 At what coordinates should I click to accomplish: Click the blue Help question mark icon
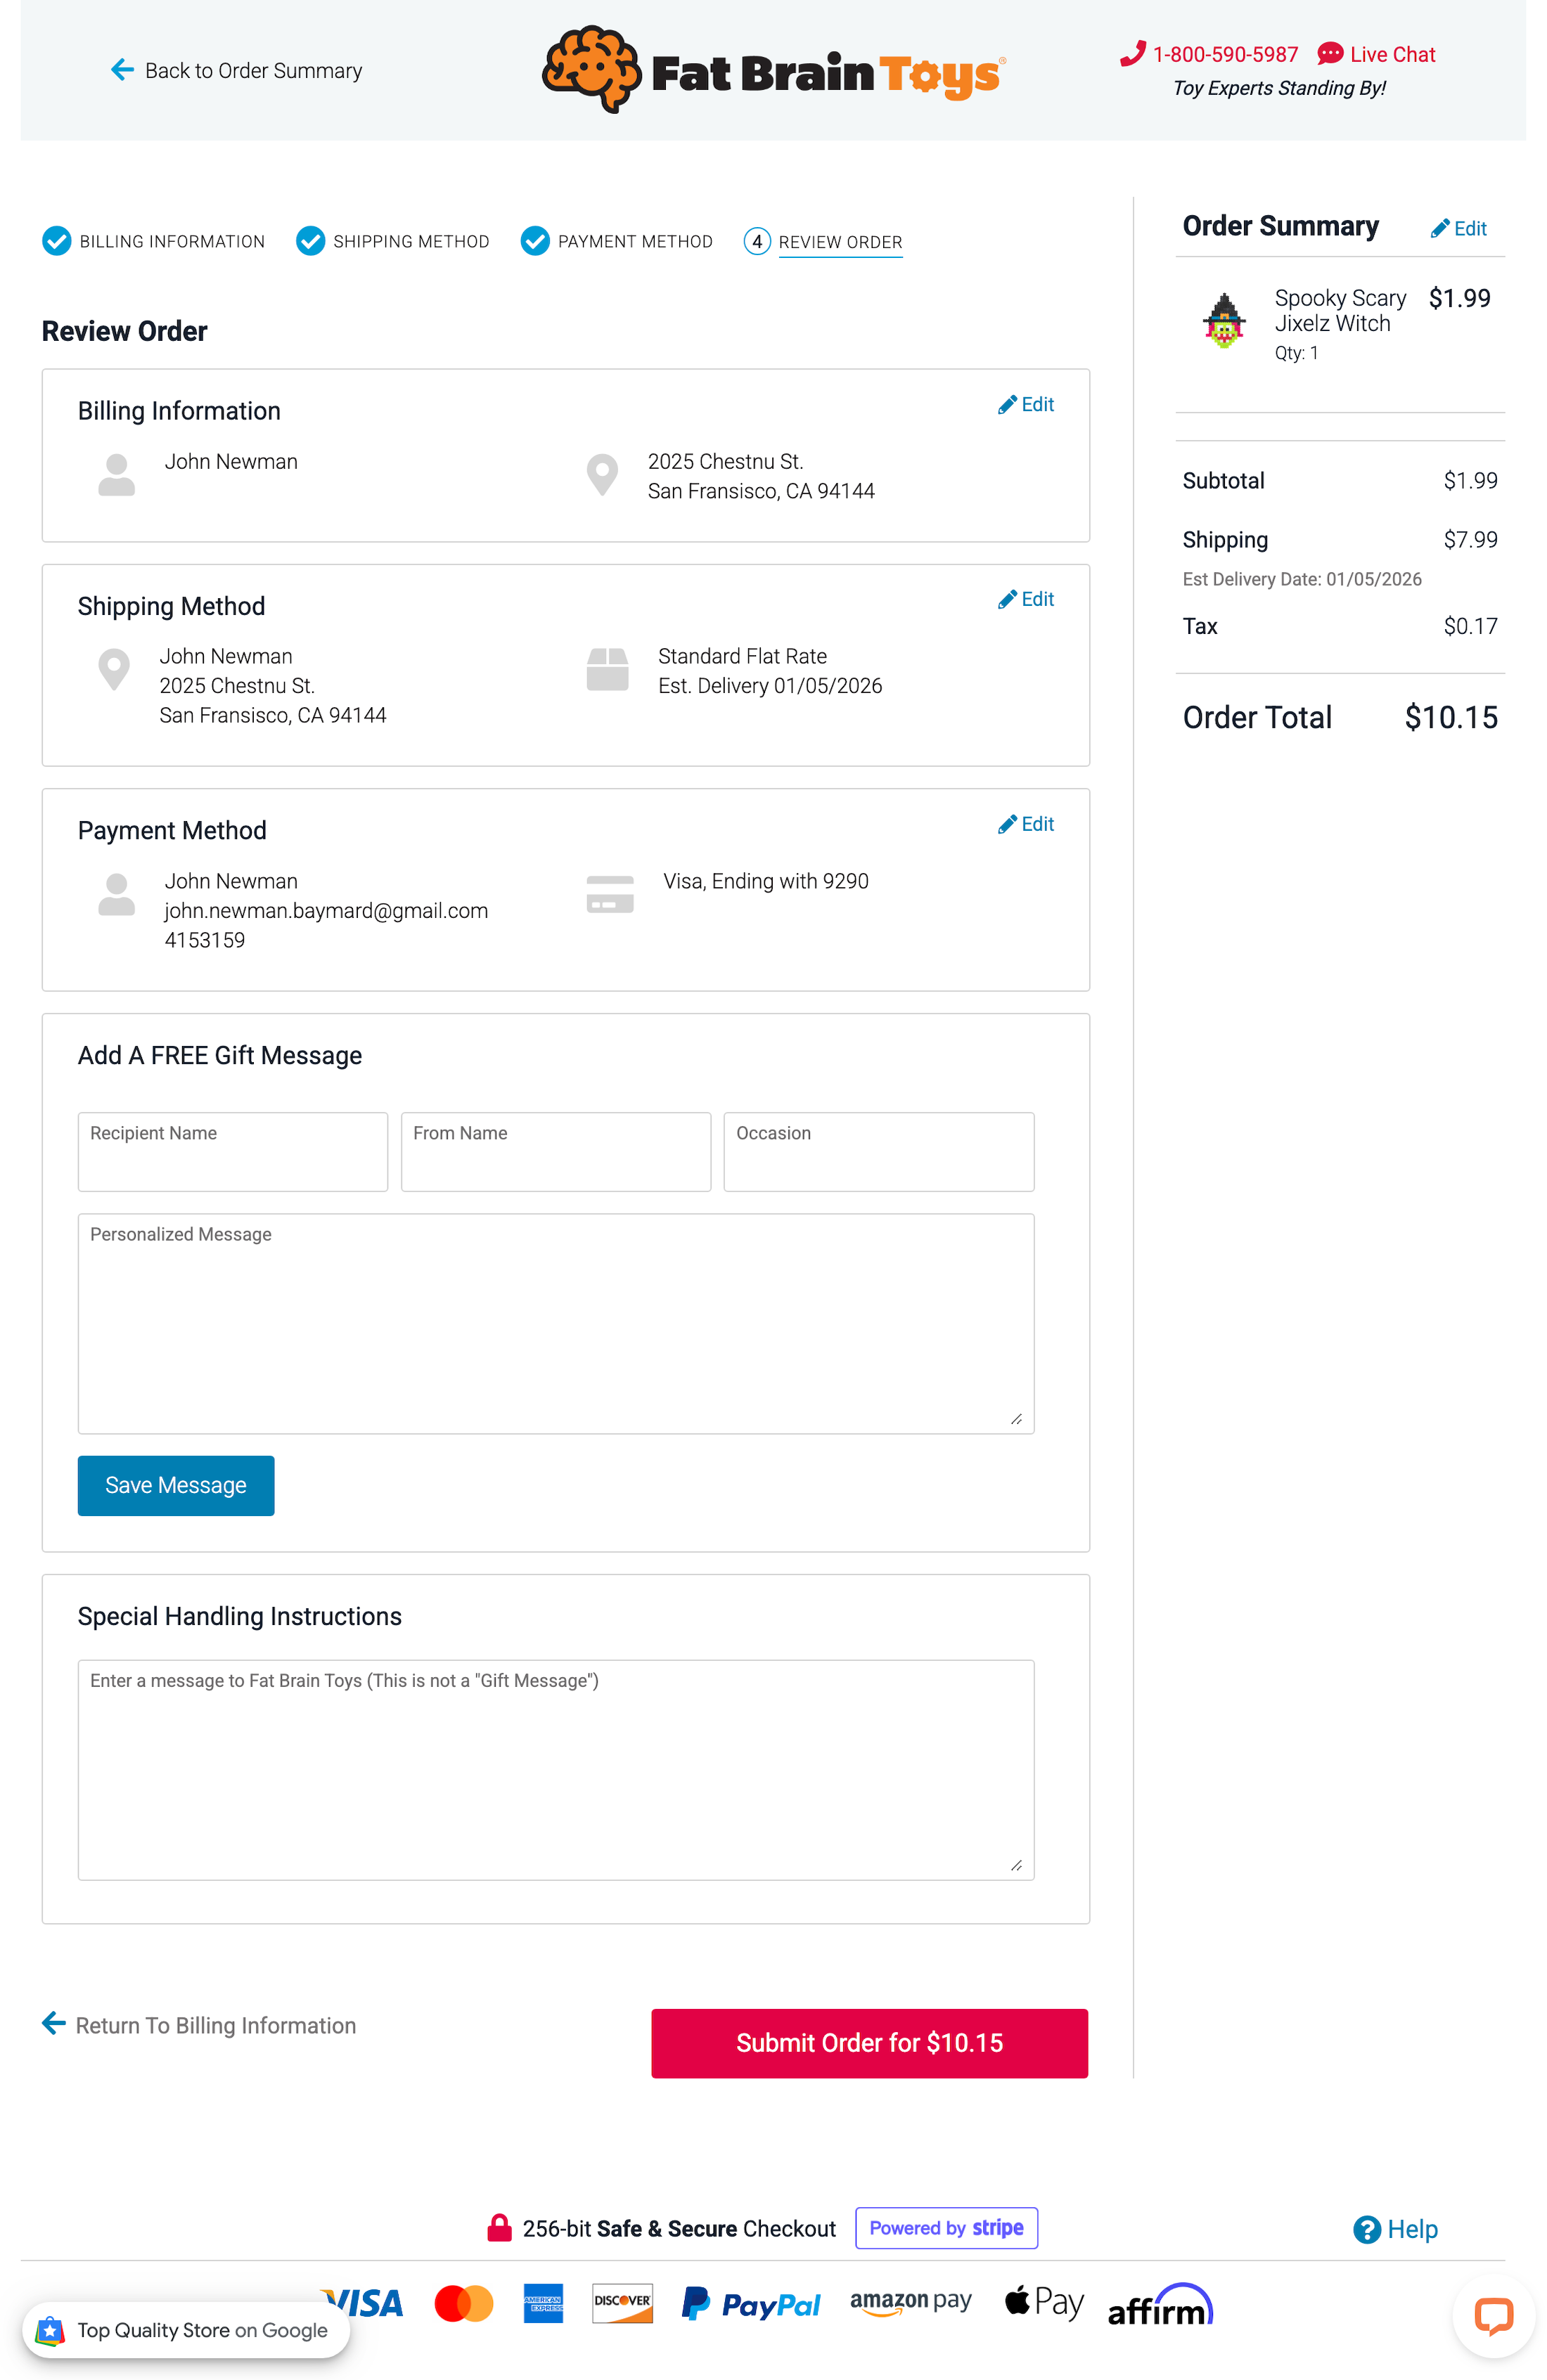[1366, 2229]
